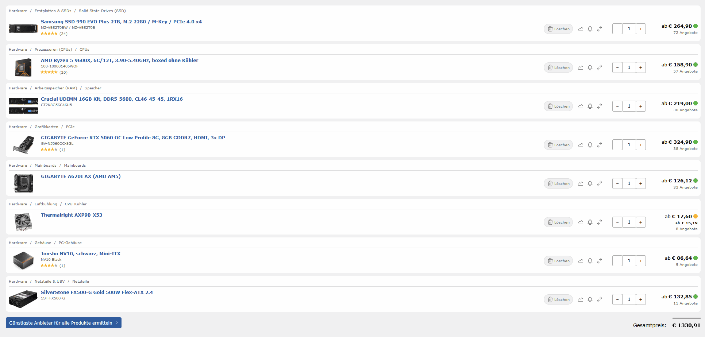
Task: Open price history chart for Thermalright AXP90-X53
Action: coord(581,222)
